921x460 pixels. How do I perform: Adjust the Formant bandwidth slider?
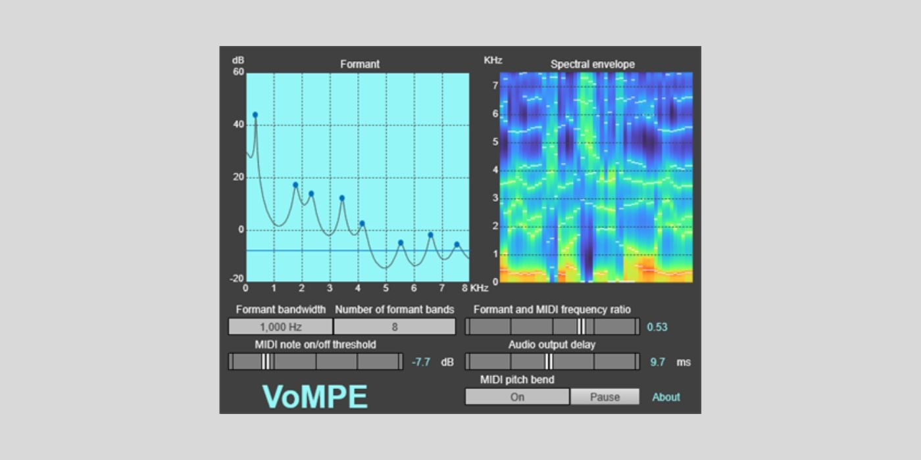(x=280, y=326)
